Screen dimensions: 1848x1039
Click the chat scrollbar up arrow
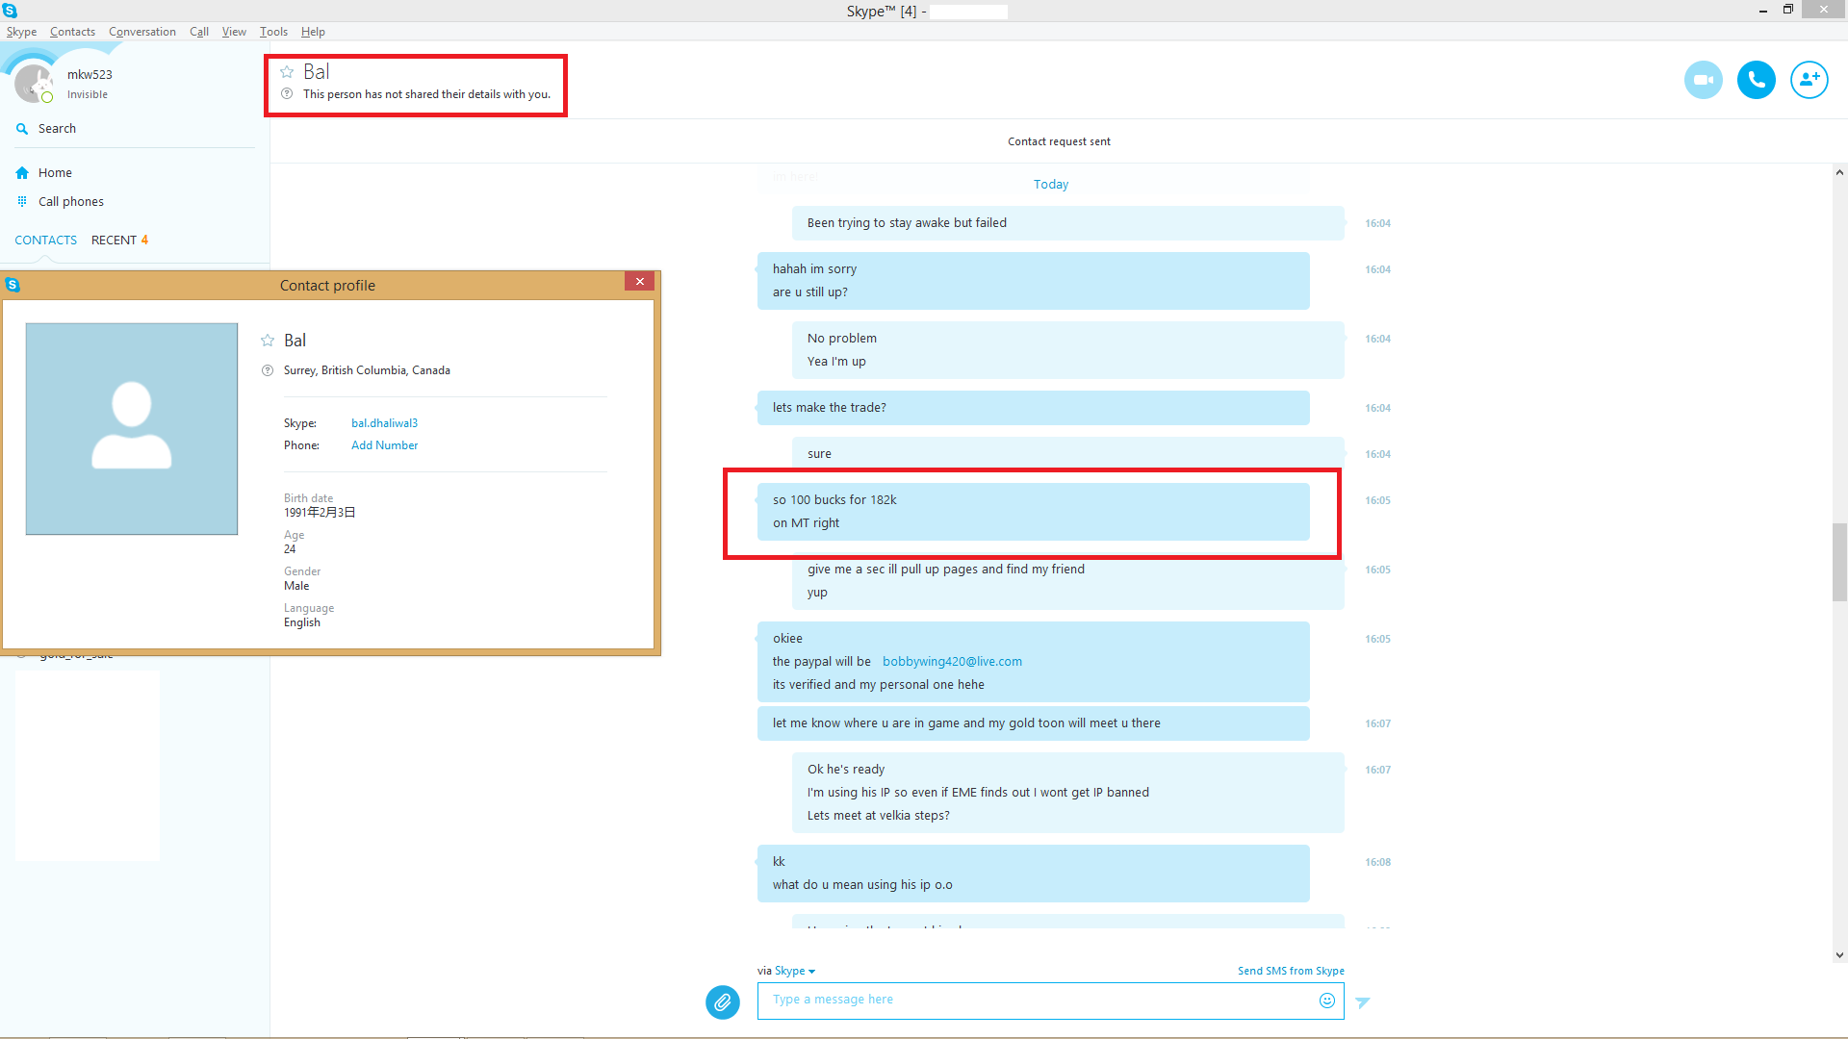coord(1839,173)
